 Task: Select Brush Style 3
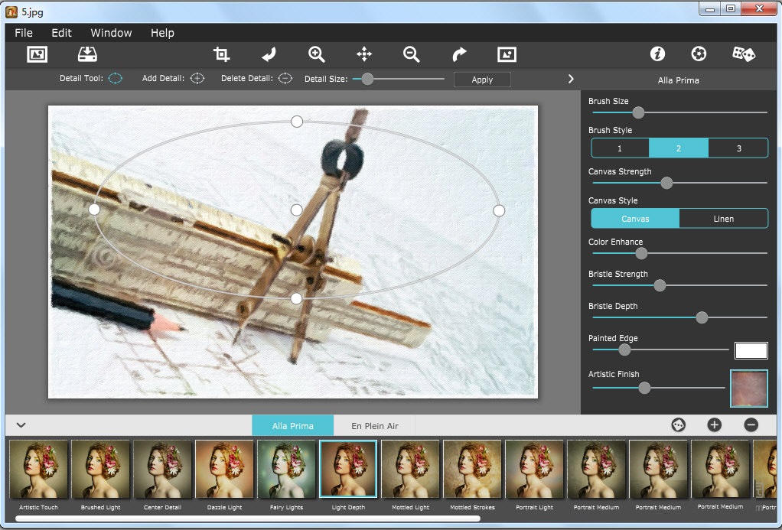(738, 148)
